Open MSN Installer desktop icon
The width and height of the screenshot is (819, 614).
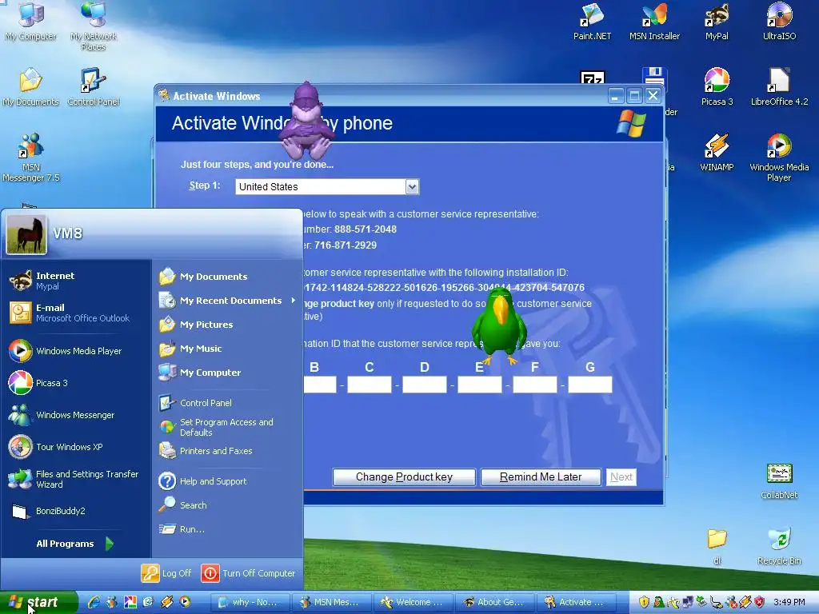pos(654,21)
